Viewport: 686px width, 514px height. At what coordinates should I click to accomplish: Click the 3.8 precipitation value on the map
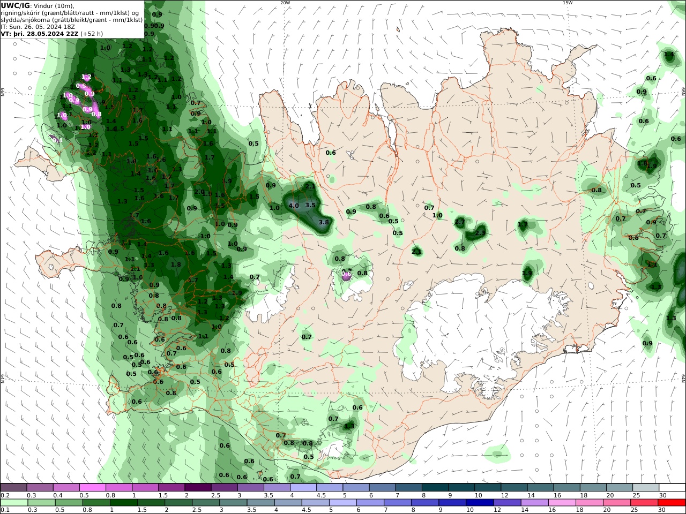pos(324,222)
